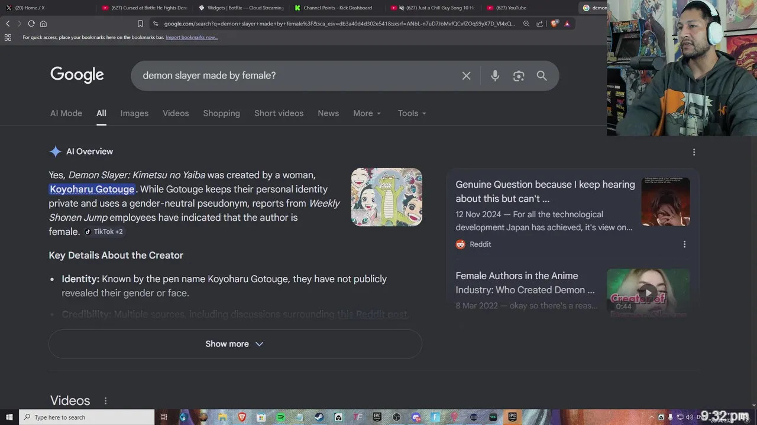Open the bookmarks bar apps grid icon
This screenshot has width=757, height=425.
coord(8,37)
